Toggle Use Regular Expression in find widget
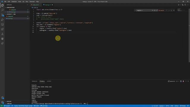The width and height of the screenshot is (190, 107). click(157, 10)
